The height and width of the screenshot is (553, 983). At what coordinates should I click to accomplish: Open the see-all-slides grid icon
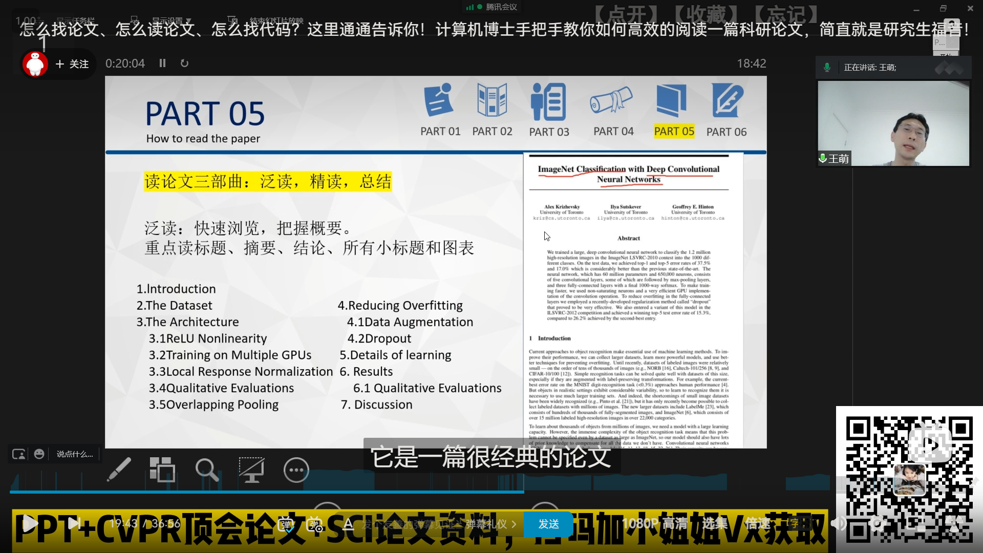click(x=162, y=469)
